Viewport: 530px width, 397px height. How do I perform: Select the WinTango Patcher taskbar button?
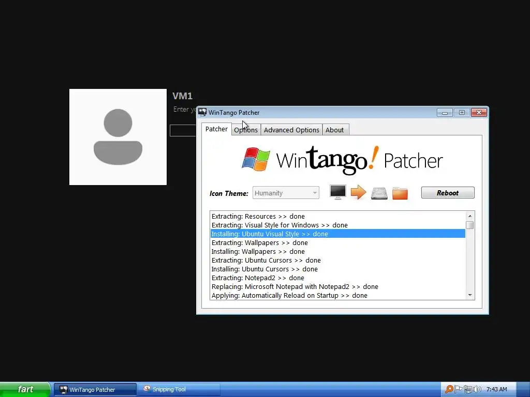coord(95,389)
